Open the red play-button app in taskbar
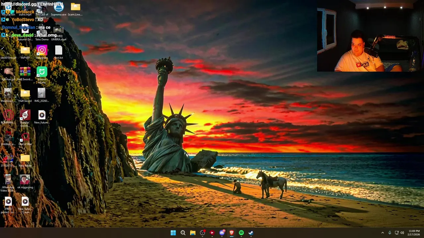This screenshot has width=424, height=238. click(212, 233)
